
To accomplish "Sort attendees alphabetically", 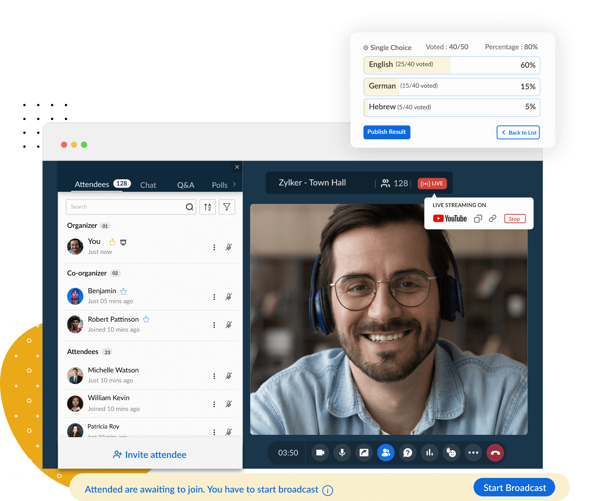I will click(x=207, y=207).
